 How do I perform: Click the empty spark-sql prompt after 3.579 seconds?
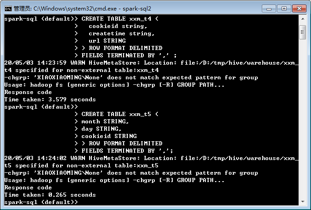click(x=41, y=107)
